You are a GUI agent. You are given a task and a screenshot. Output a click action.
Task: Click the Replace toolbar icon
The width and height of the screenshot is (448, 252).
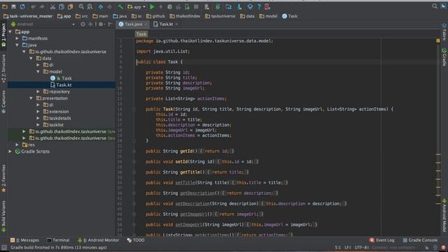tap(90, 6)
